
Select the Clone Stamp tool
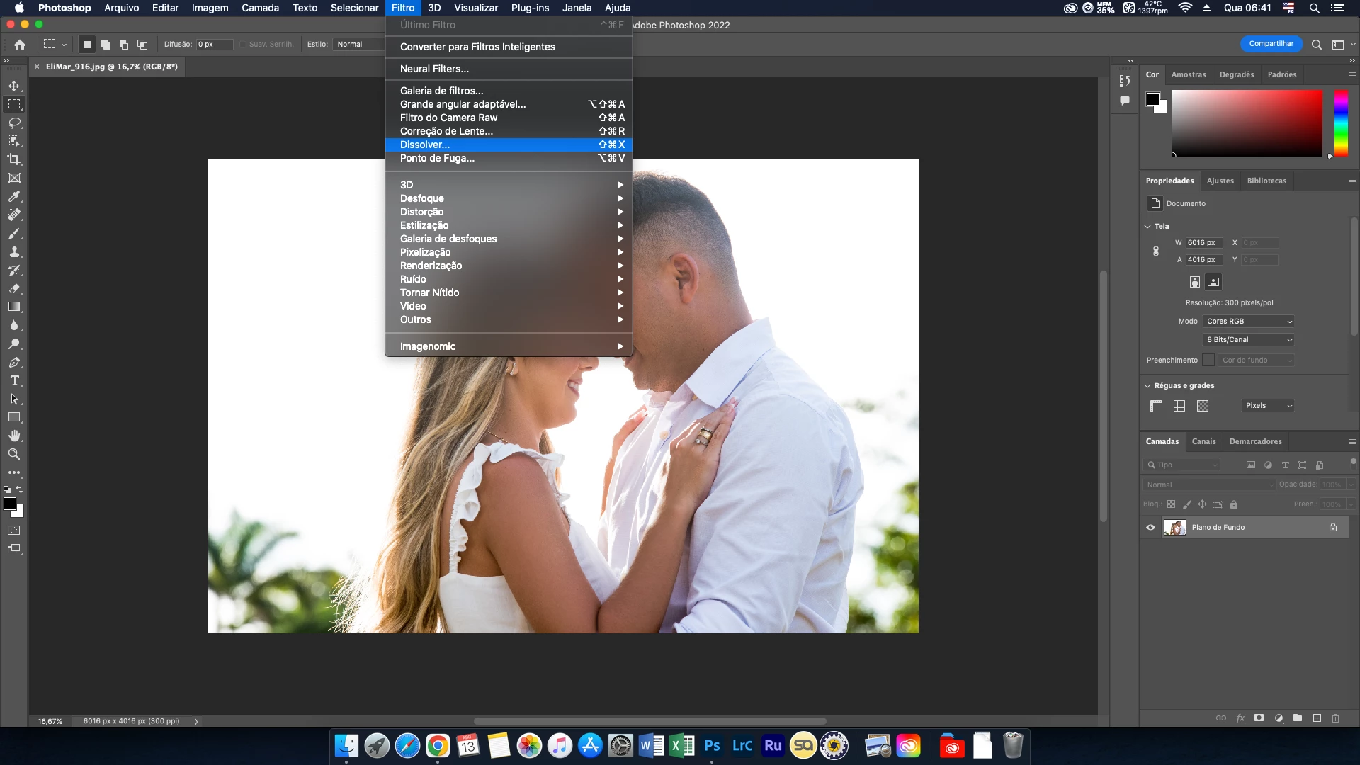point(14,251)
